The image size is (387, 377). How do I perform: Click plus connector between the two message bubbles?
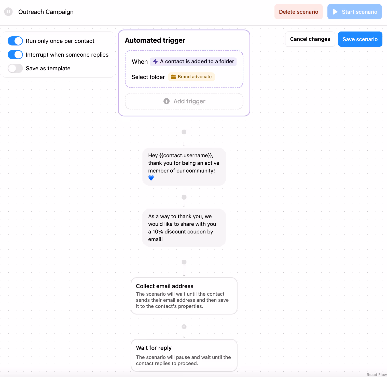point(184,197)
